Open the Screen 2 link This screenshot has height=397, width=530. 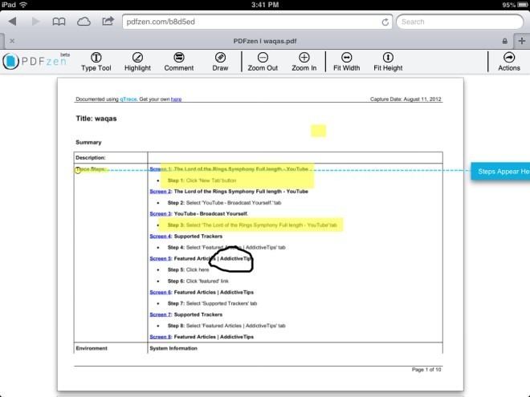click(161, 192)
